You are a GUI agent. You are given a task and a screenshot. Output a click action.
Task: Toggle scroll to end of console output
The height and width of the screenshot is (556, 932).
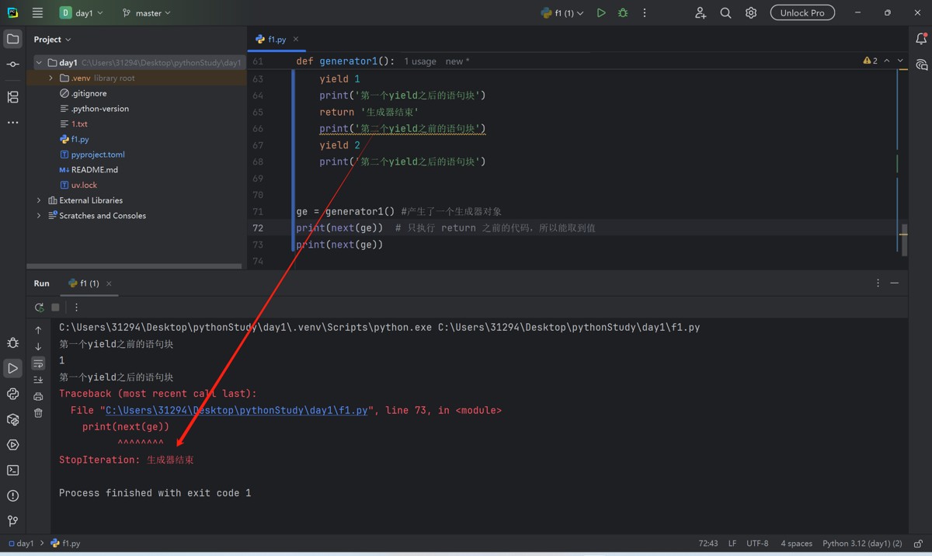pos(38,380)
